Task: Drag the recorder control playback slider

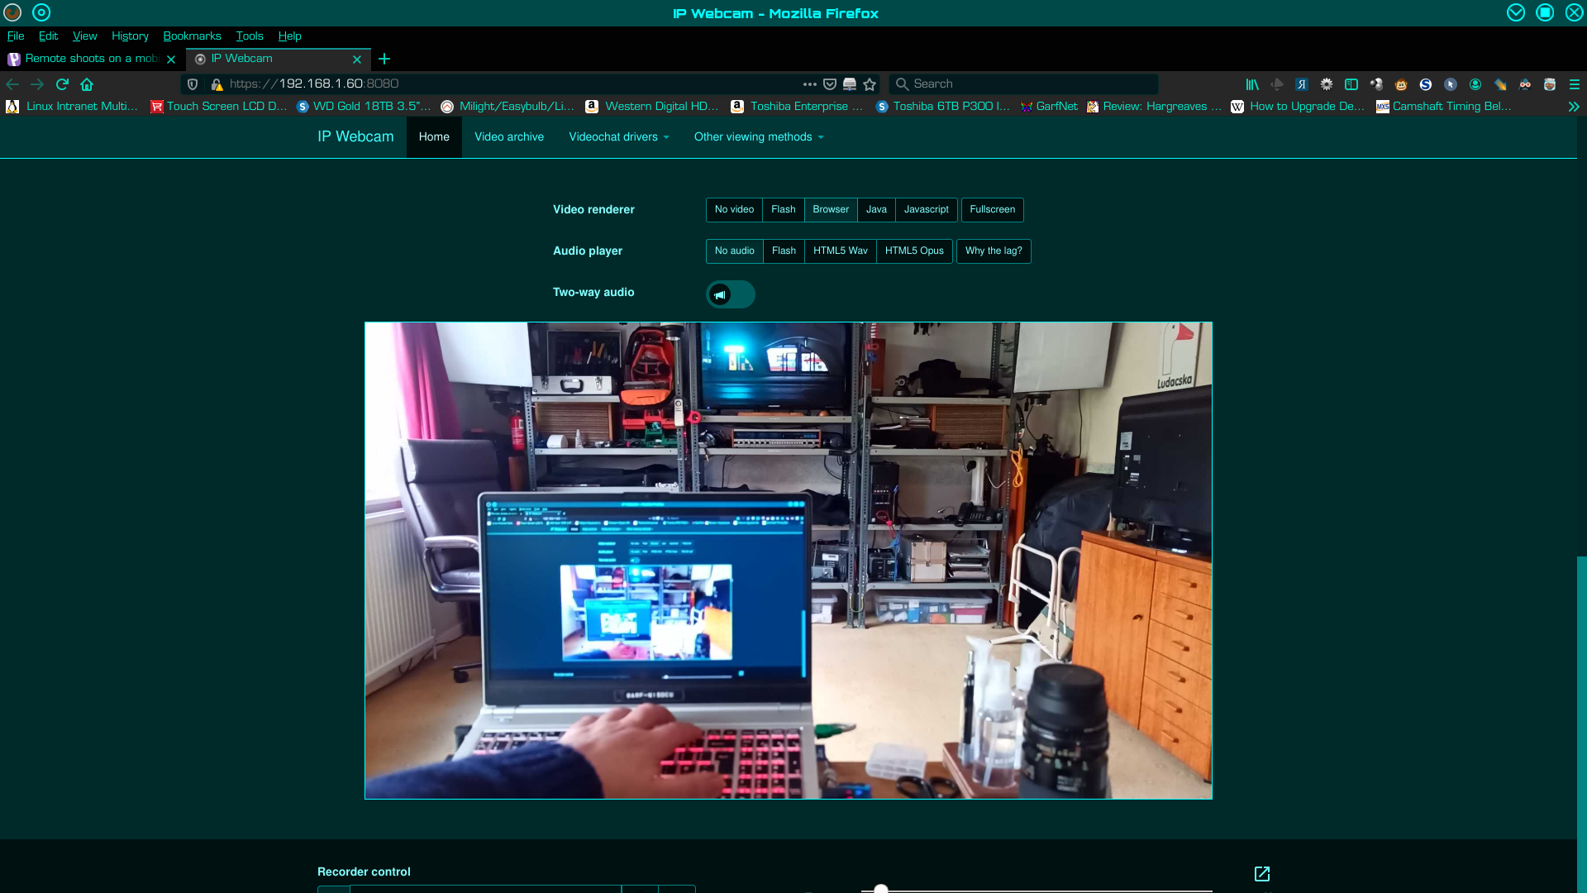Action: [x=880, y=890]
